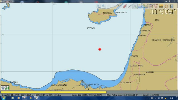Click the bearing to cursor status field
The image size is (178, 100).
click(124, 95)
